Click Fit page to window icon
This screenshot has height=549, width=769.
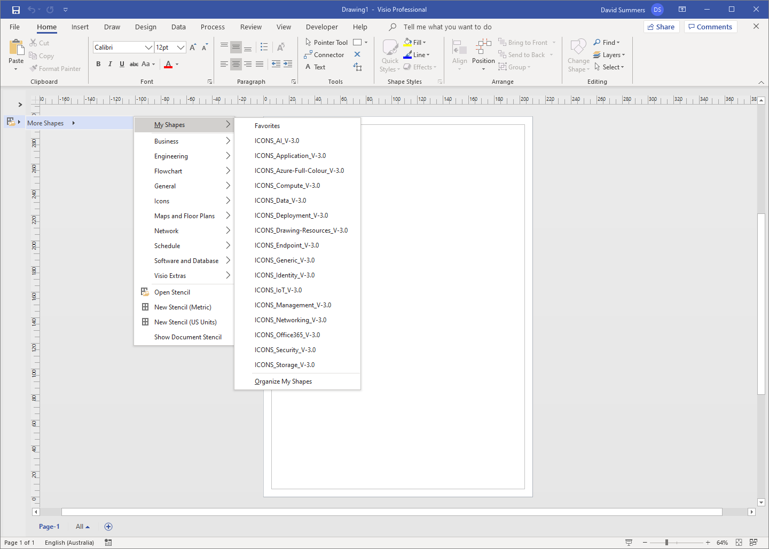click(x=739, y=543)
